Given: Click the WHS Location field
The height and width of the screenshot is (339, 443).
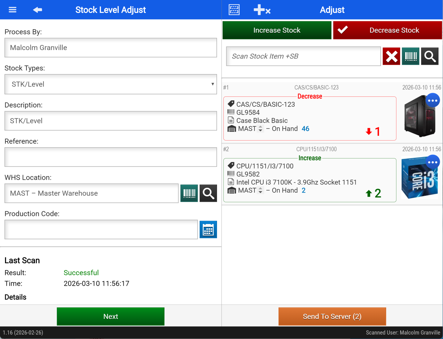Looking at the screenshot, I should point(92,193).
